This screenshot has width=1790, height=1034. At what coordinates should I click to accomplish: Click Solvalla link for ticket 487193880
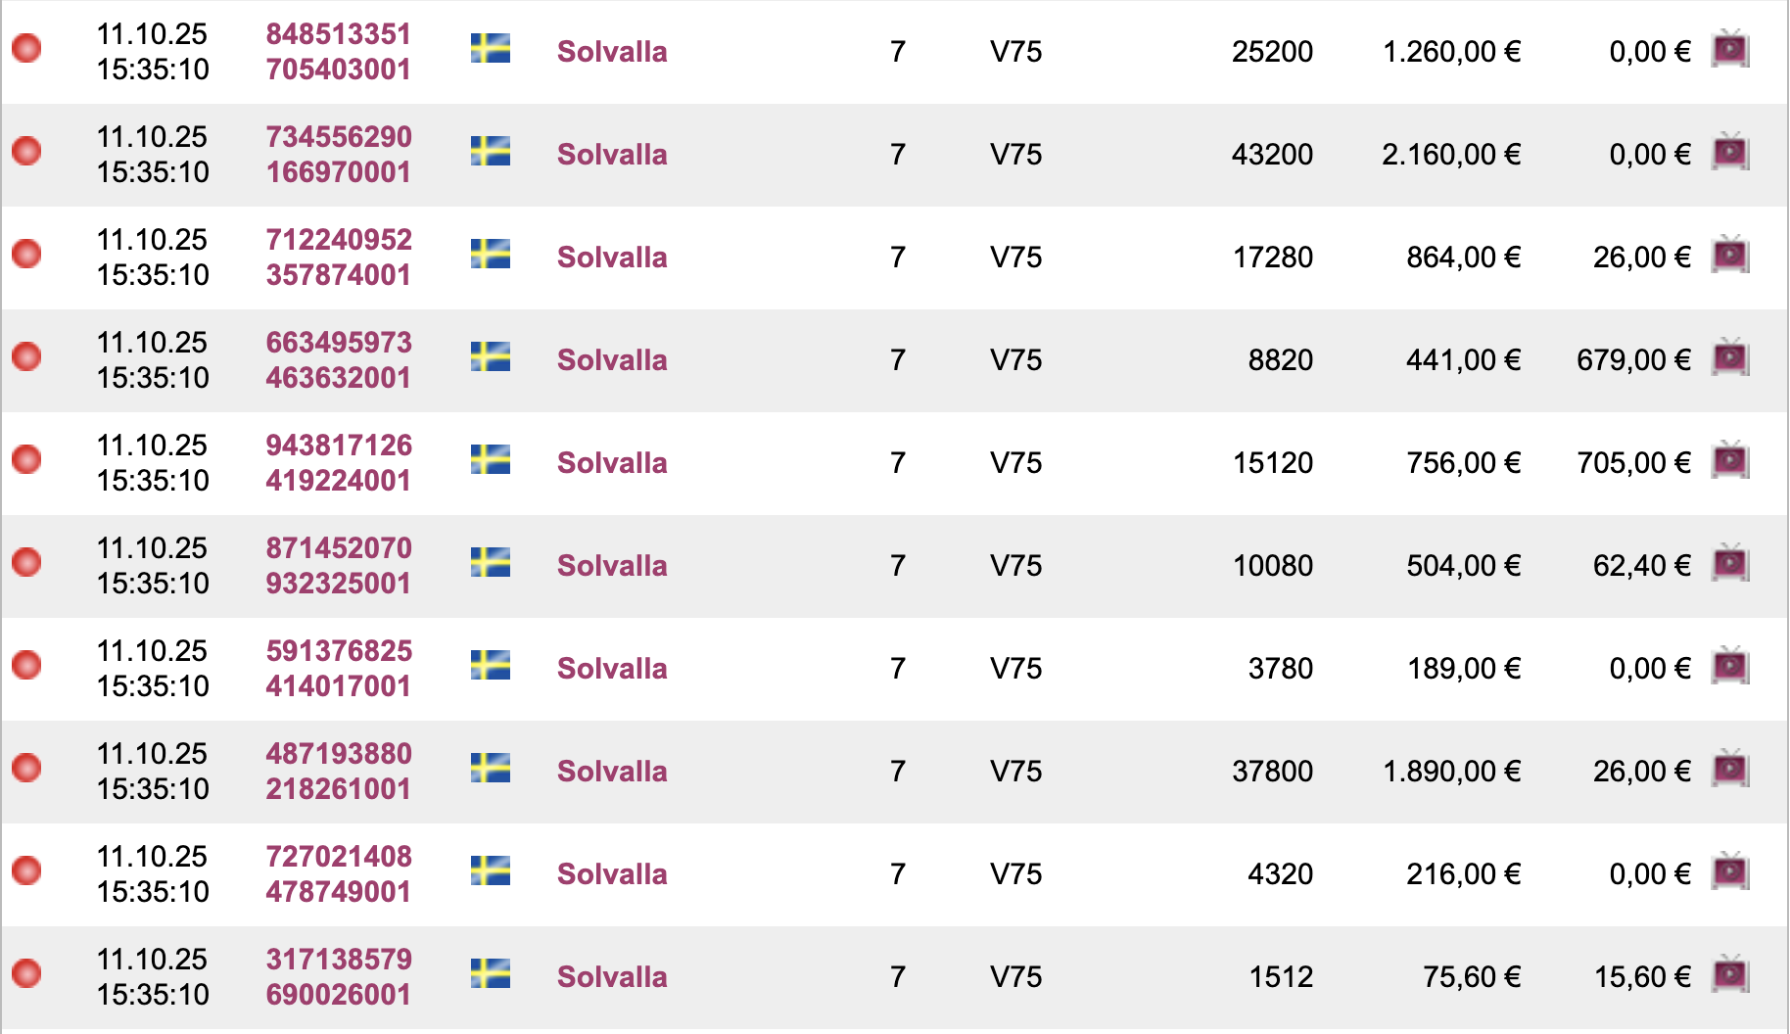pos(612,772)
